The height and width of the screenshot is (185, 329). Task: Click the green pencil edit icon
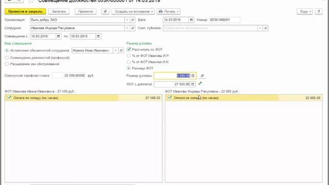200,83
